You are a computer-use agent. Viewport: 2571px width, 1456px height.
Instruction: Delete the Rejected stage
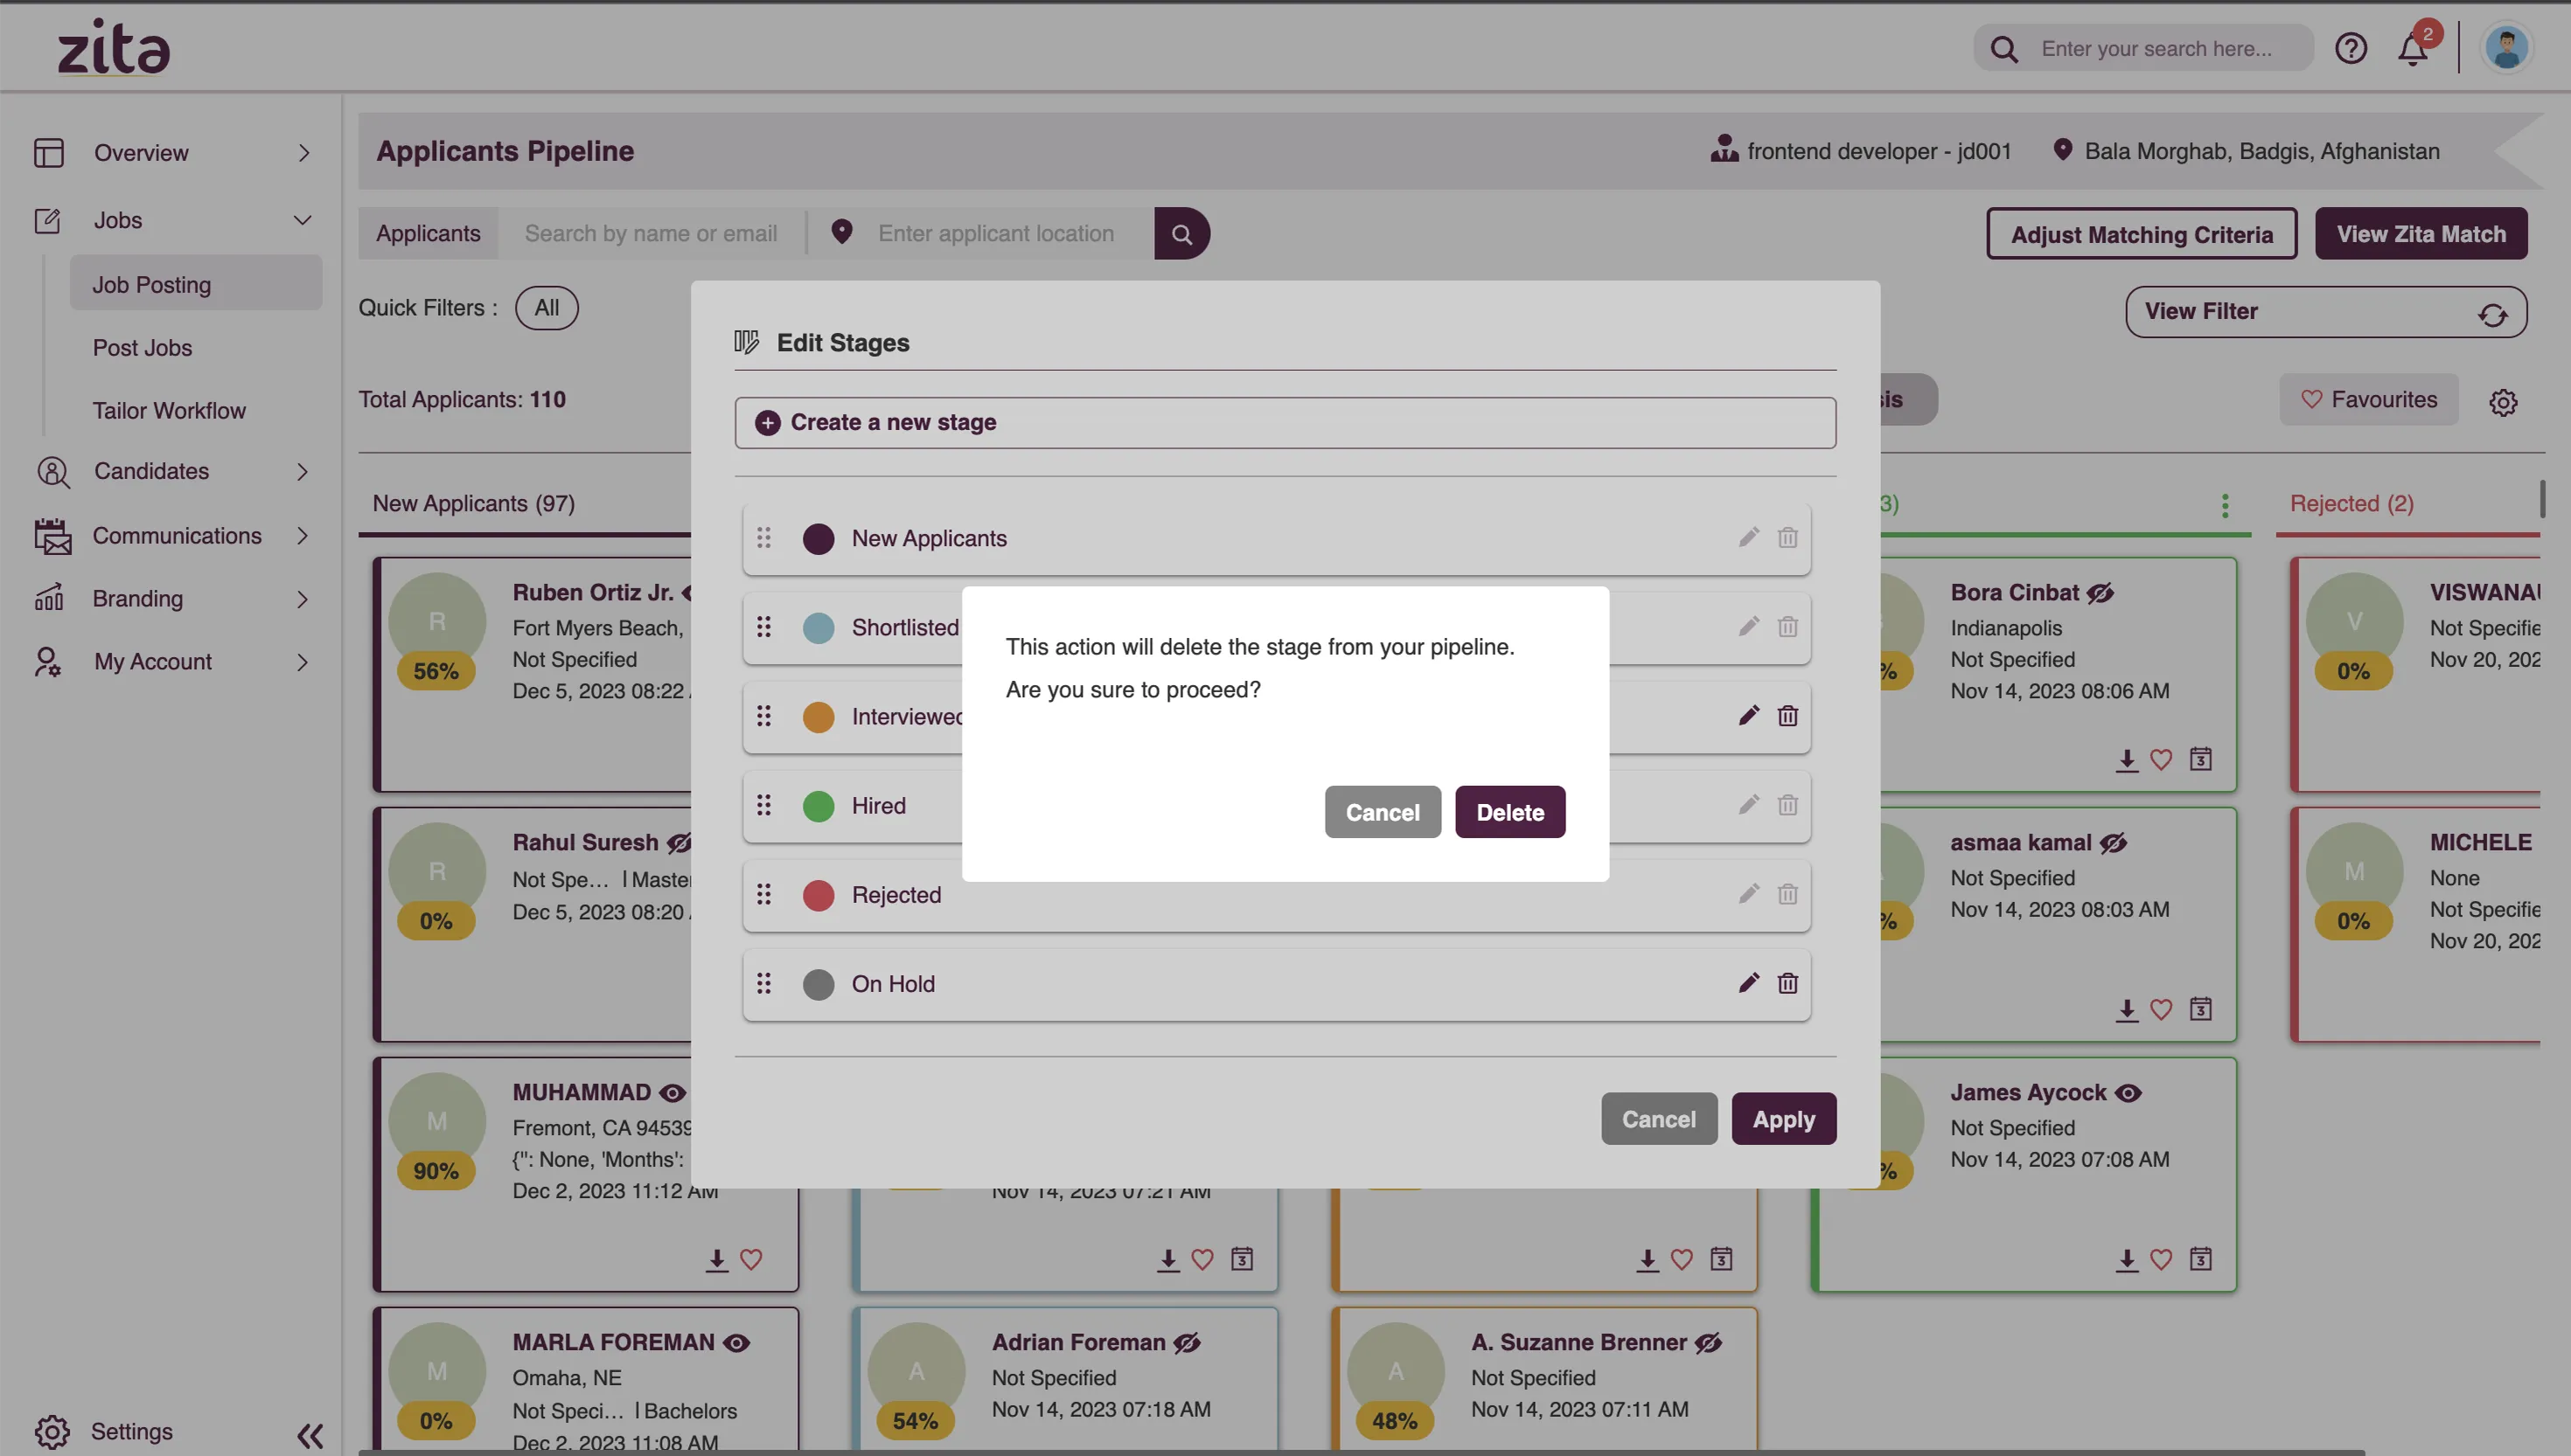[1787, 894]
